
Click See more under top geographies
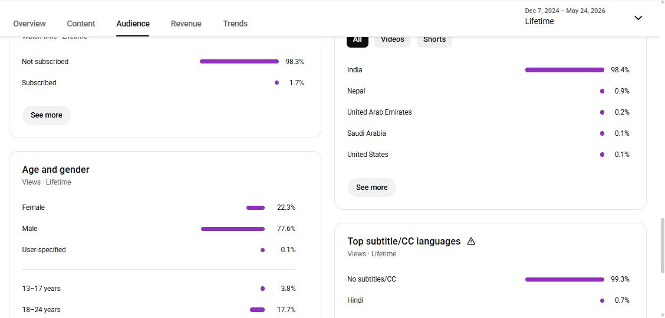pos(371,188)
